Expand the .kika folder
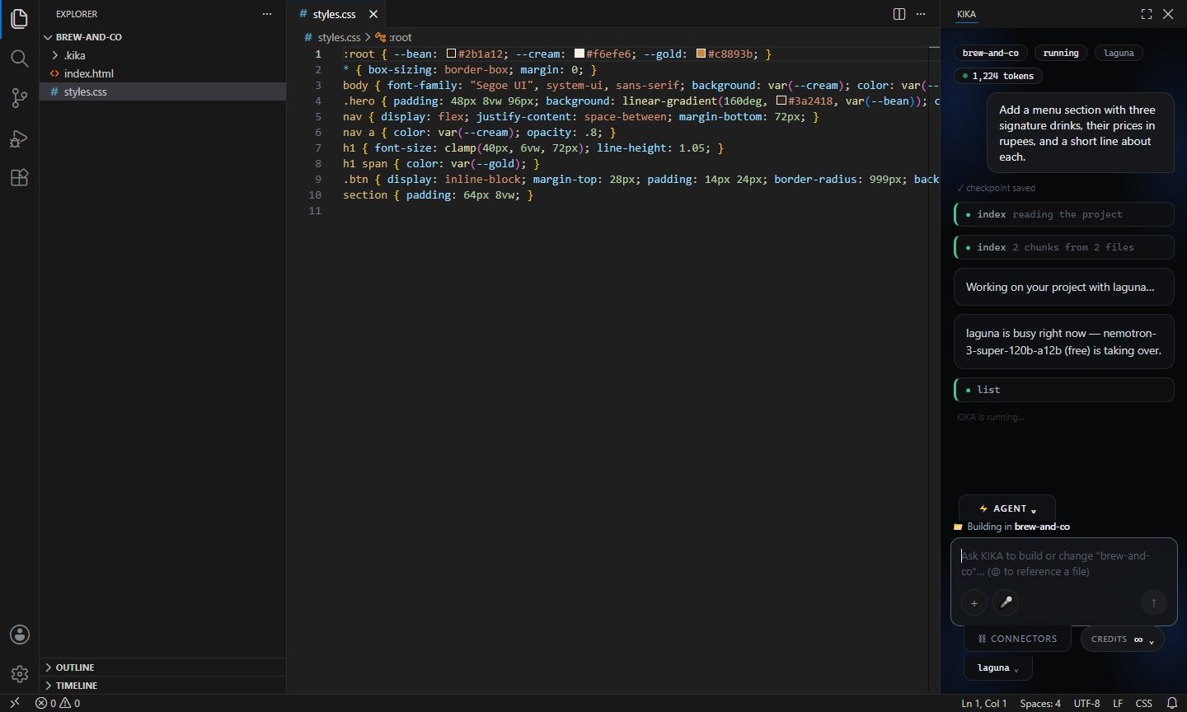 tap(163, 55)
